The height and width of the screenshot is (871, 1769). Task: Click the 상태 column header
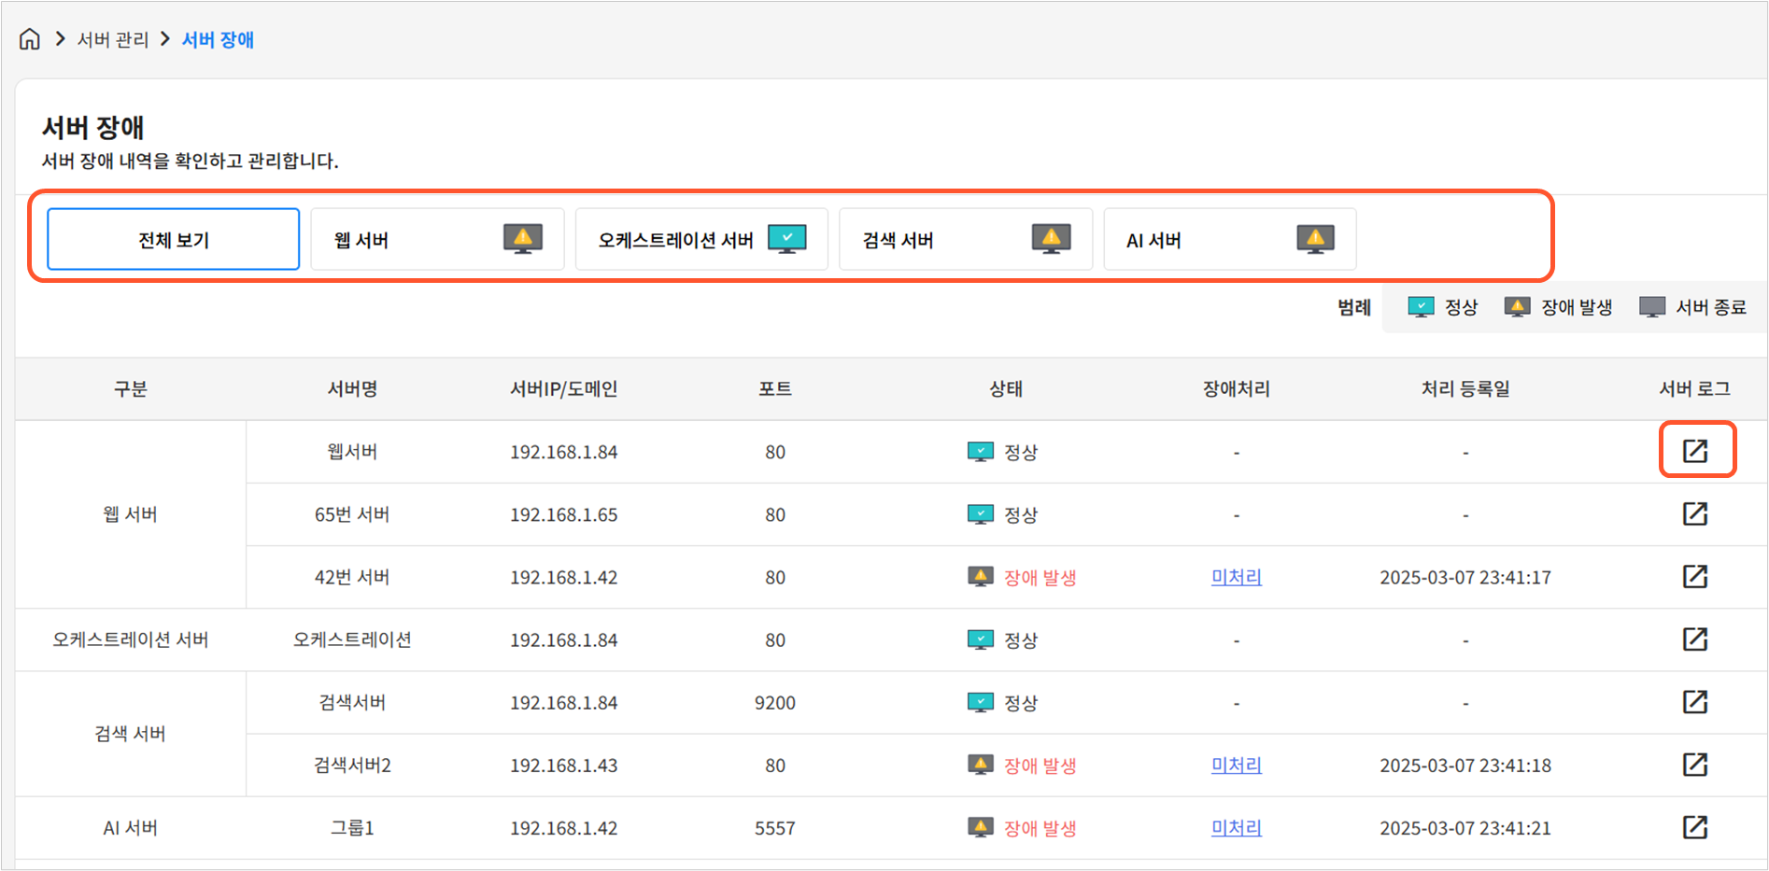tap(1006, 389)
